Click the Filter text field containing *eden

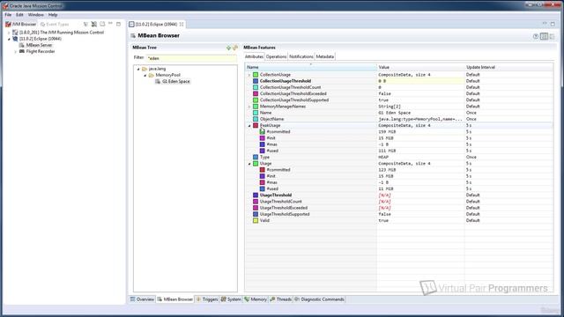(x=191, y=58)
